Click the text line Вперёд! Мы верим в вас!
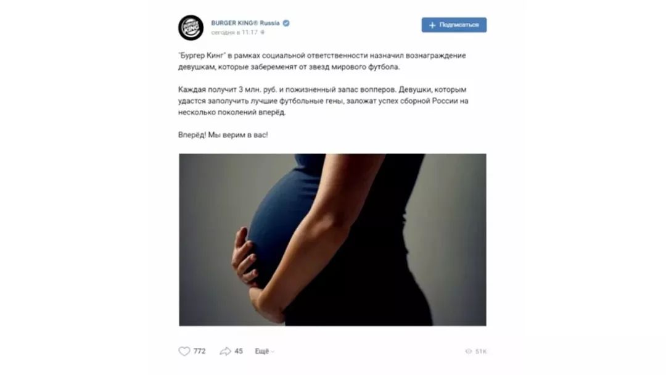Screen dimensions: 666x375 (x=223, y=135)
